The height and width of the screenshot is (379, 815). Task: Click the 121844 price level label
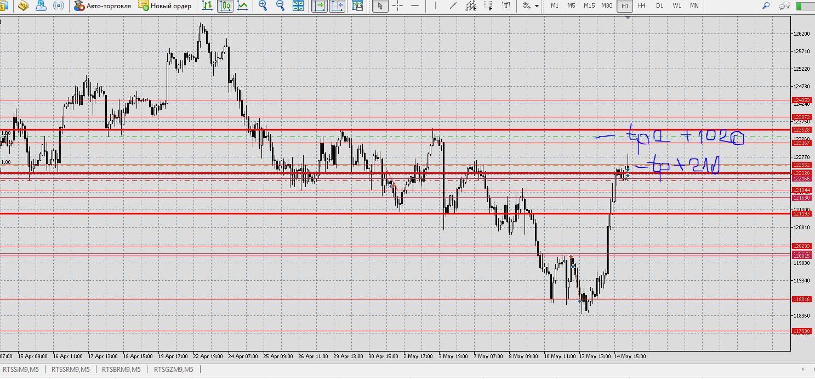[x=801, y=190]
